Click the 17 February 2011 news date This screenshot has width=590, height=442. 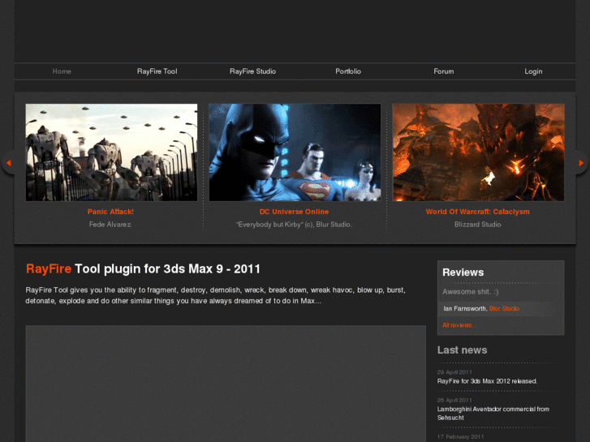click(461, 437)
